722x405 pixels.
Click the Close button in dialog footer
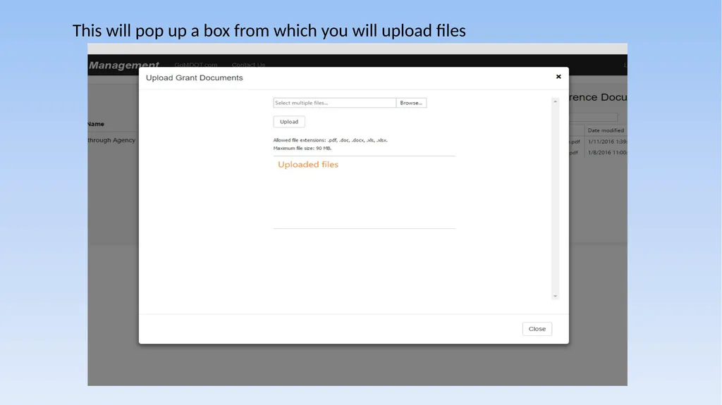click(537, 329)
